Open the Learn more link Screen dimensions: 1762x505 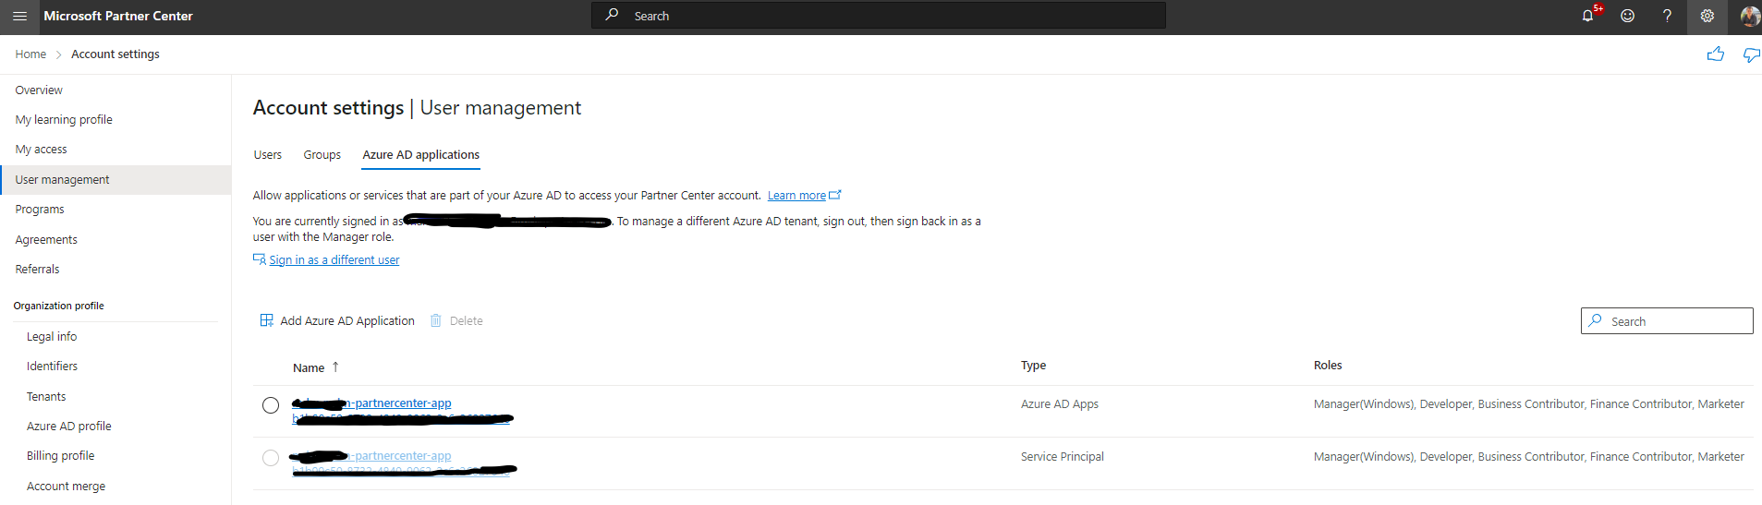(796, 196)
